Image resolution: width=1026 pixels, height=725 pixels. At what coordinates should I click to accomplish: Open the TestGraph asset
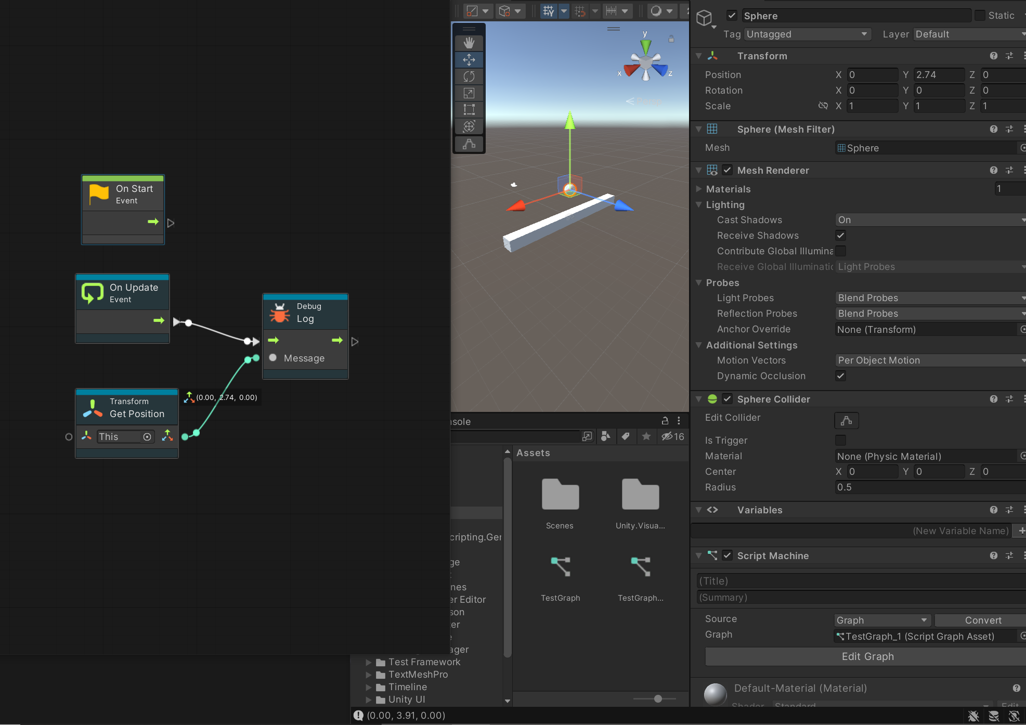(x=560, y=568)
